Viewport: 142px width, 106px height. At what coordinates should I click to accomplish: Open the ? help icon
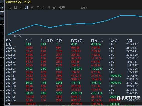click(2, 19)
